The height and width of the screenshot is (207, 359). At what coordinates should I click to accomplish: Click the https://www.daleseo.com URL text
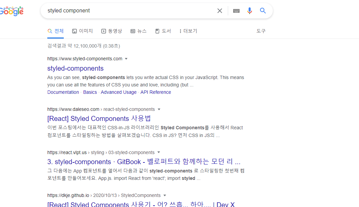click(73, 109)
